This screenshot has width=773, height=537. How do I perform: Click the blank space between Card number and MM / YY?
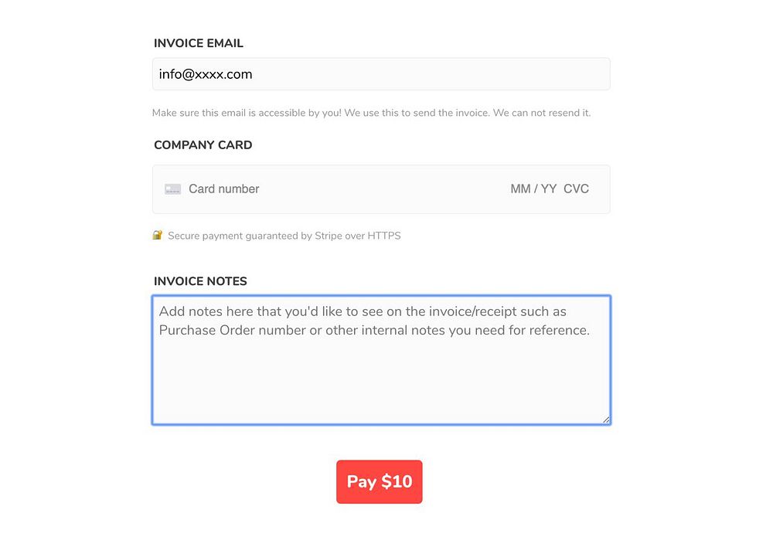(x=386, y=189)
